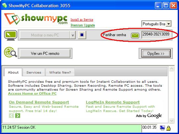Expand the 'v' dropdown beside Mostrar o meu PC

click(73, 35)
